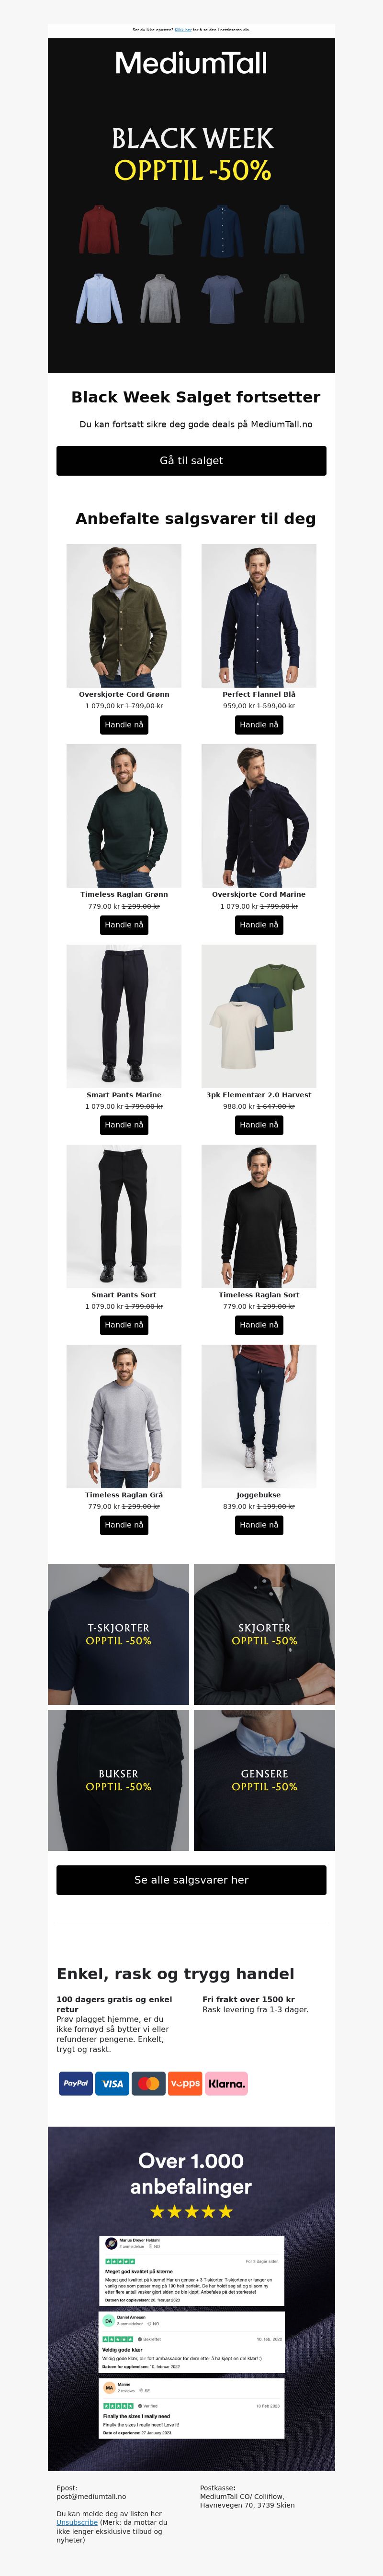Click the 'Klikk her' view-in-browser link
The image size is (383, 2576).
coord(183,30)
